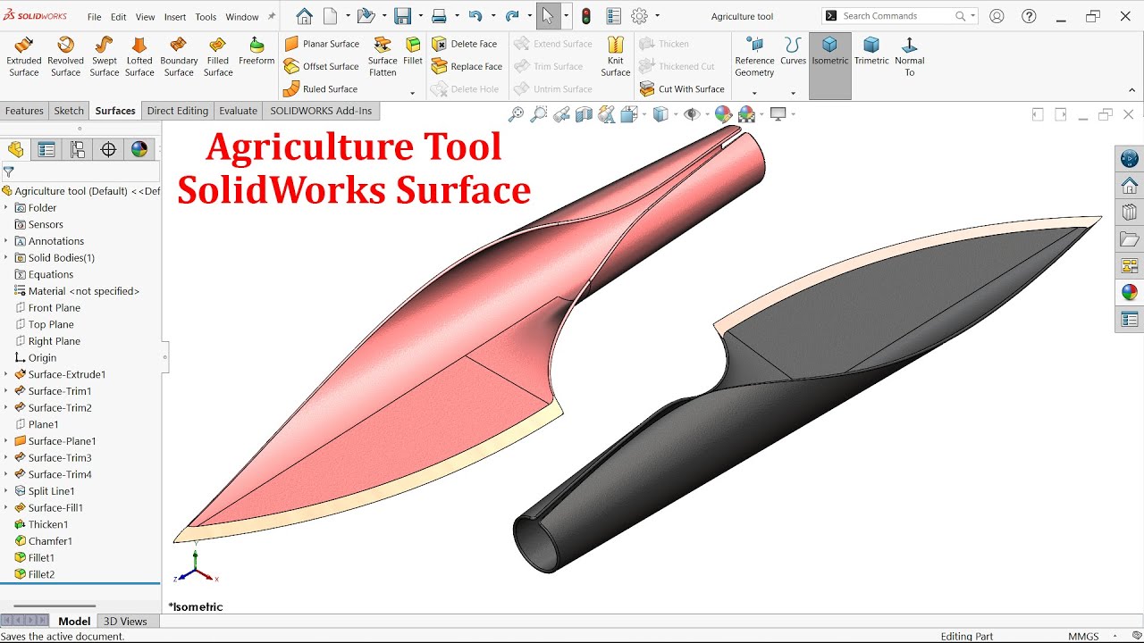Open the Curves dropdown arrow
This screenshot has height=643, width=1144.
click(793, 93)
